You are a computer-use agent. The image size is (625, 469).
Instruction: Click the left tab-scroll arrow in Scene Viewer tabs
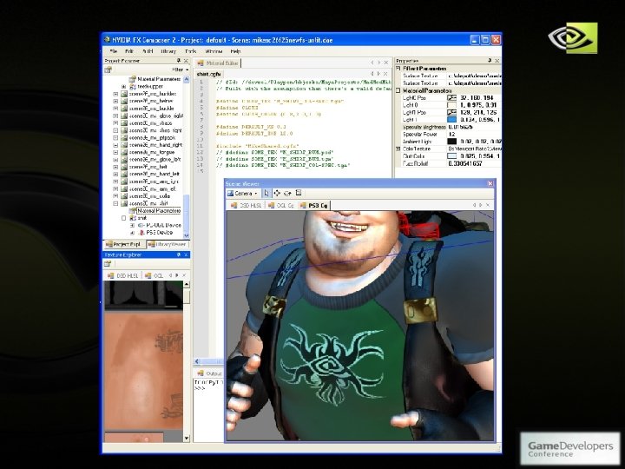pyautogui.click(x=474, y=205)
